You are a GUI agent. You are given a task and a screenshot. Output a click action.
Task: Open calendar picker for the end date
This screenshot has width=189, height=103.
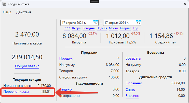pyautogui.click(x=139, y=23)
